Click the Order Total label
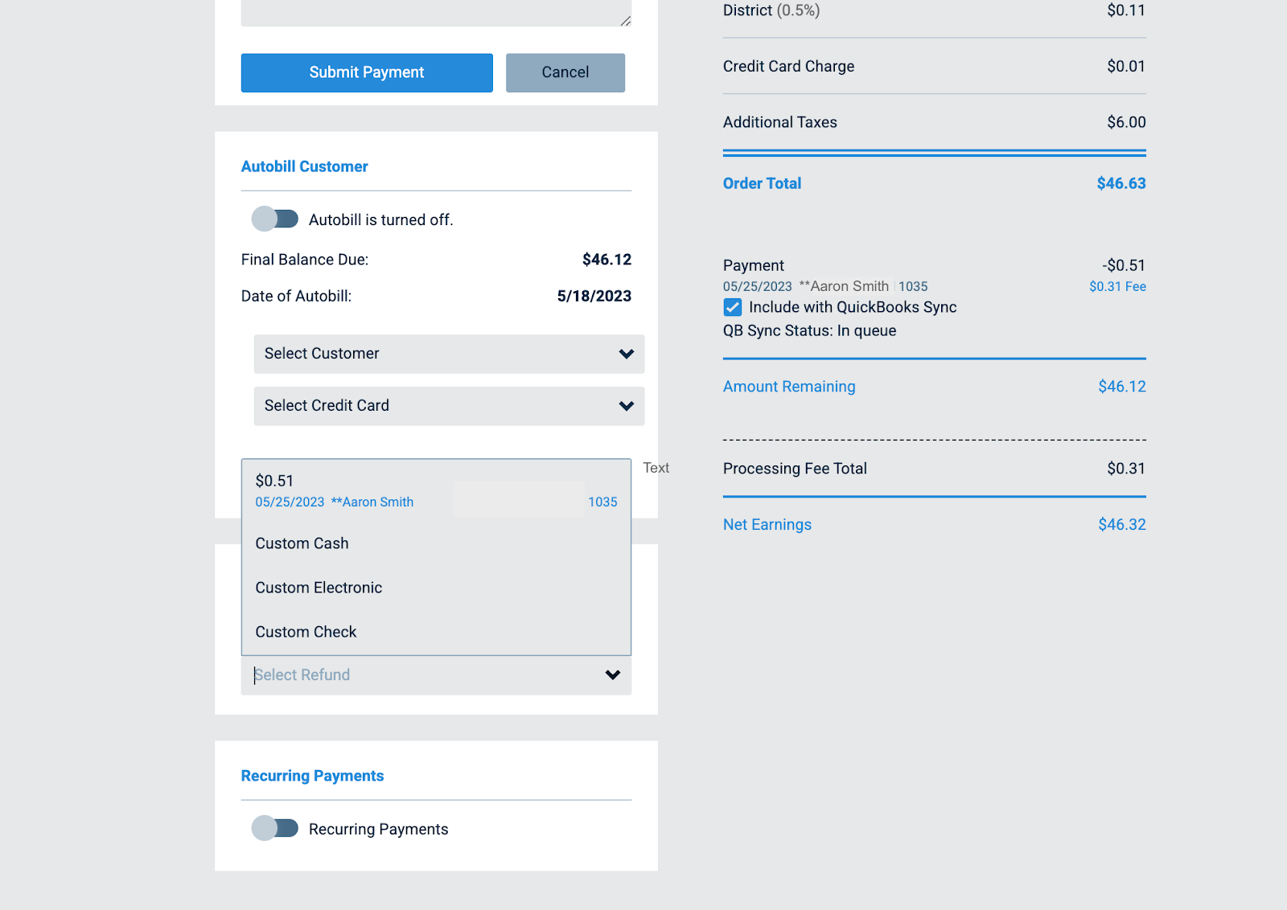This screenshot has width=1287, height=910. 761,183
